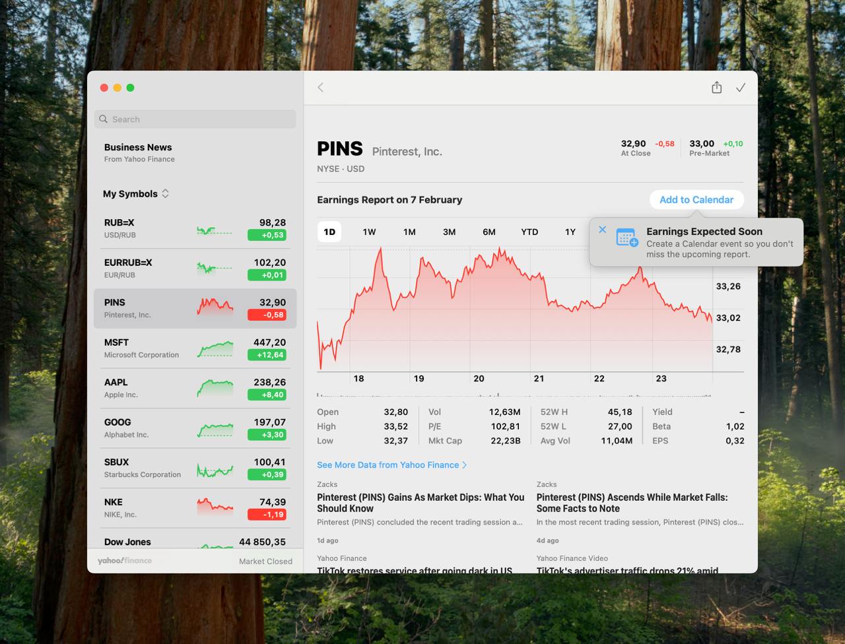Screen dimensions: 845x644
Task: Open the GOOG Alphabet Inc. row
Action: coord(195,428)
